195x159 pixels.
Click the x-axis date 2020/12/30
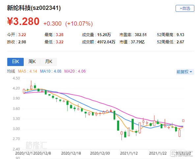100,153
